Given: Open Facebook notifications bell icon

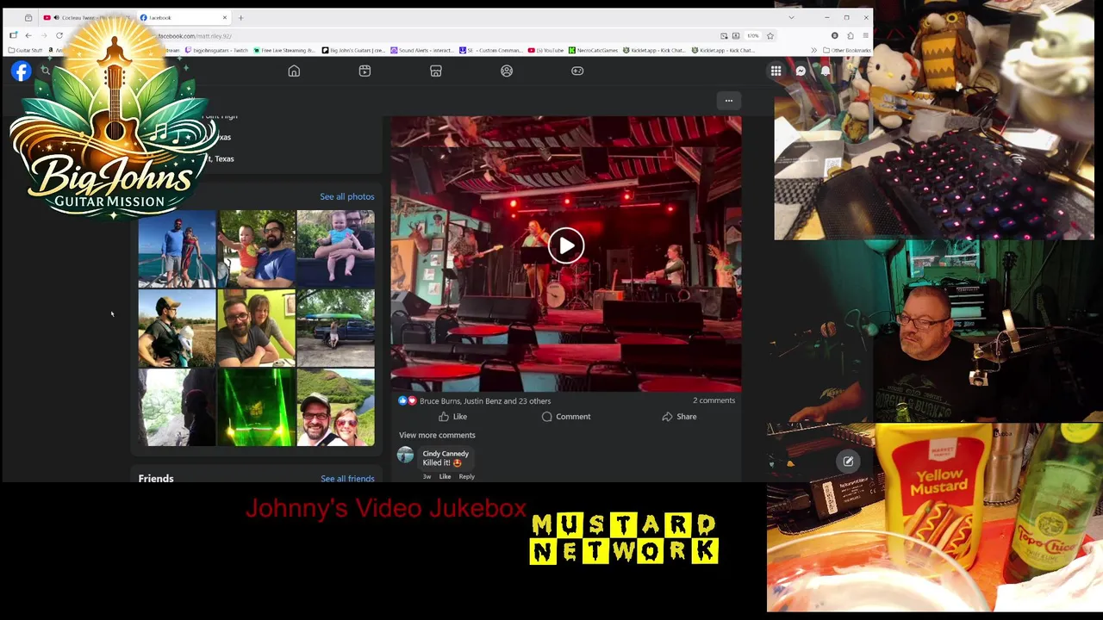Looking at the screenshot, I should 826,71.
